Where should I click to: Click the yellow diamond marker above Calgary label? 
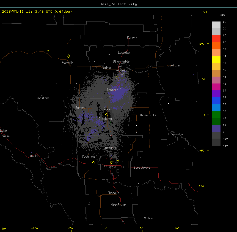[111, 162]
